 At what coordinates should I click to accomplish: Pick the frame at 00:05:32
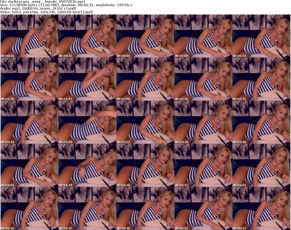(x=88, y=208)
